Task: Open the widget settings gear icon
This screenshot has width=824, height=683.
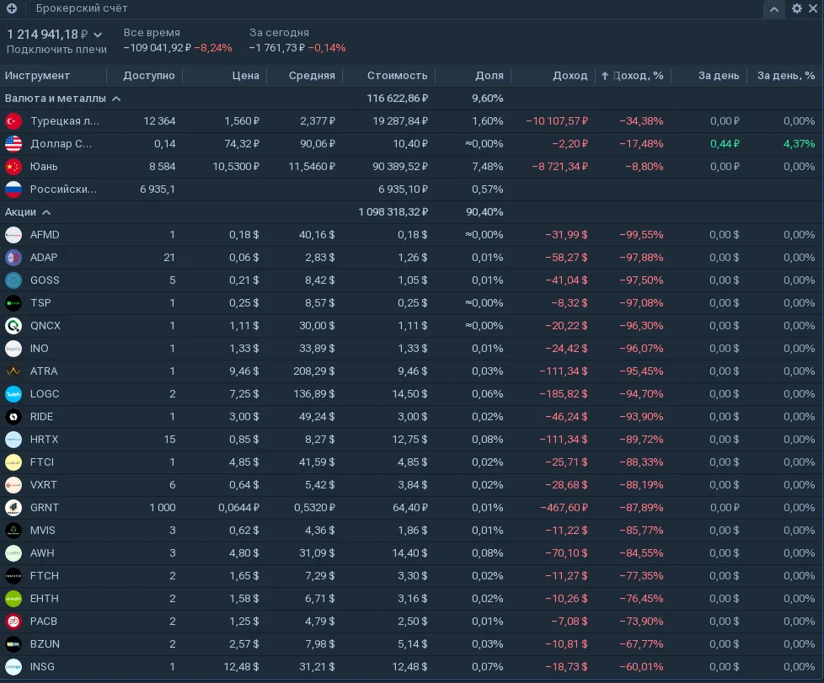Action: click(797, 8)
